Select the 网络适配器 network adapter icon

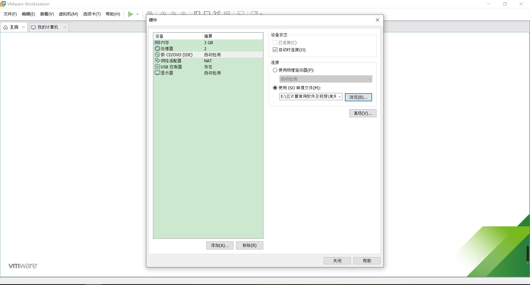coord(157,61)
